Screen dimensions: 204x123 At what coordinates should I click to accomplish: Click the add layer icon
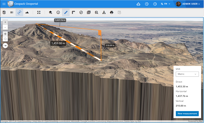(x=51, y=12)
